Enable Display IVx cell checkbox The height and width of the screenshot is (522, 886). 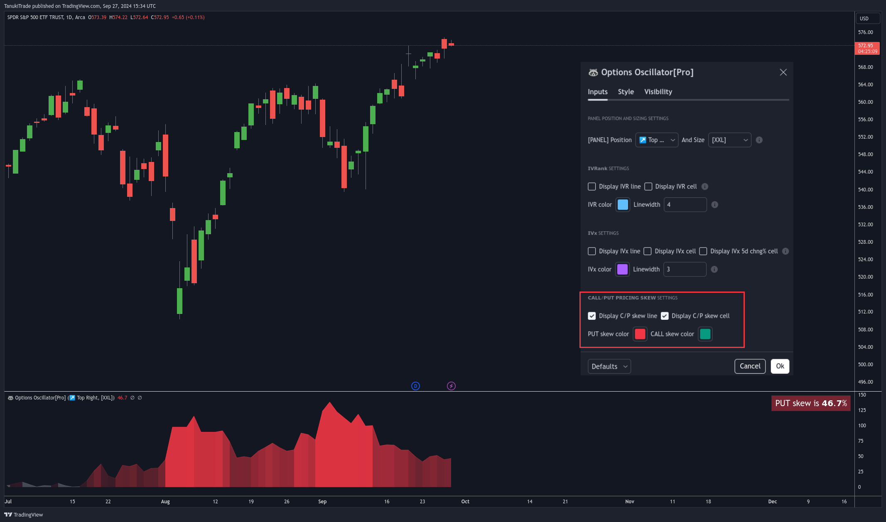click(648, 251)
